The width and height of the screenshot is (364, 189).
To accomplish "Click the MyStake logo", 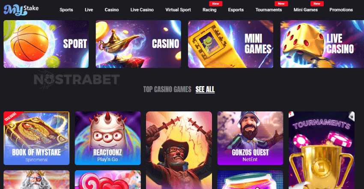I will click(x=21, y=10).
